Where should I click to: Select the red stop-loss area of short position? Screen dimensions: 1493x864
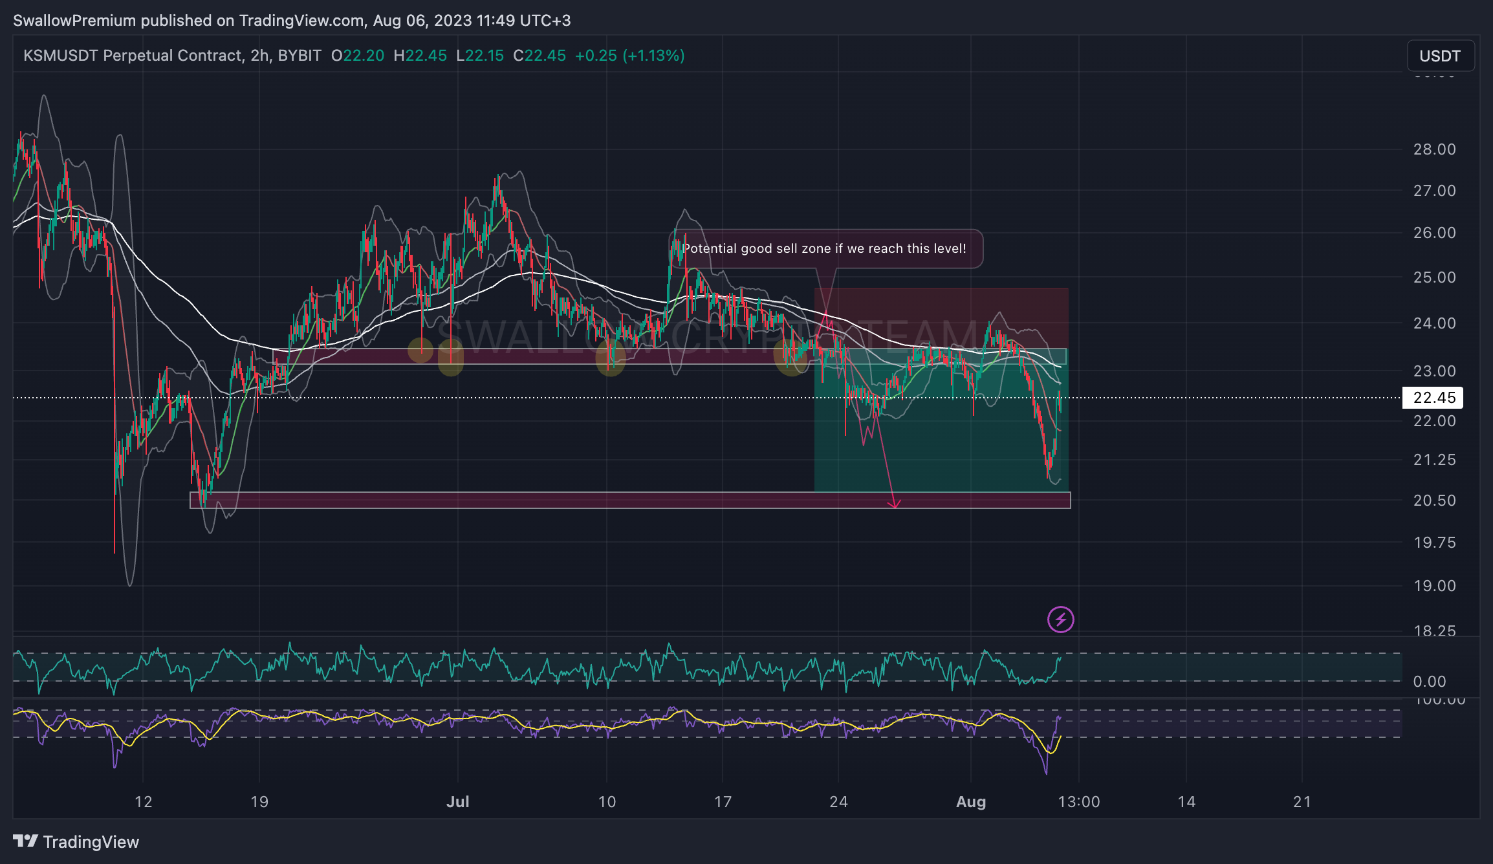[941, 318]
